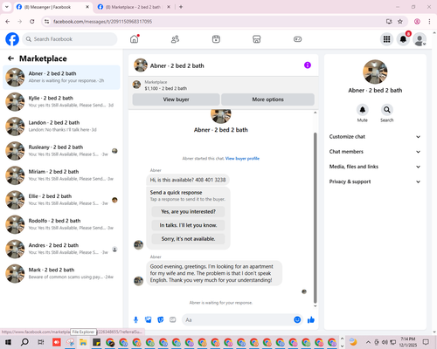
Task: Click the address bar URL
Action: click(102, 22)
